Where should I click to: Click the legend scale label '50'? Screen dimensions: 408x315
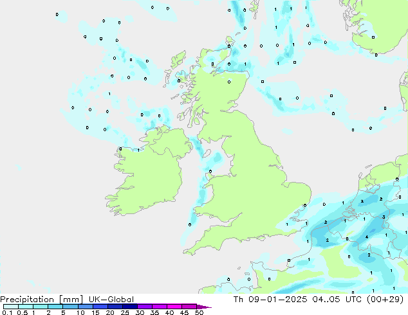pos(199,312)
